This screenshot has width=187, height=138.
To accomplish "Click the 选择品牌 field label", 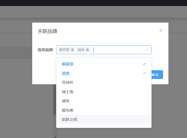I will coord(45,50).
